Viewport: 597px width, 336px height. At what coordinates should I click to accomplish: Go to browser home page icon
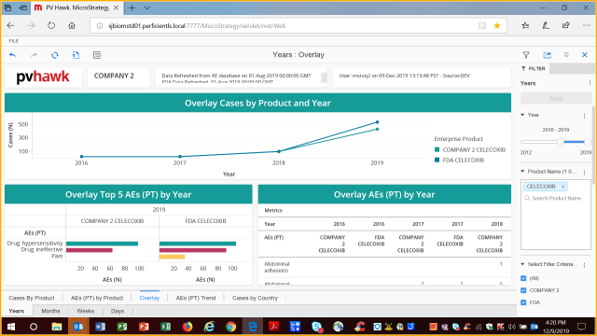(x=72, y=25)
